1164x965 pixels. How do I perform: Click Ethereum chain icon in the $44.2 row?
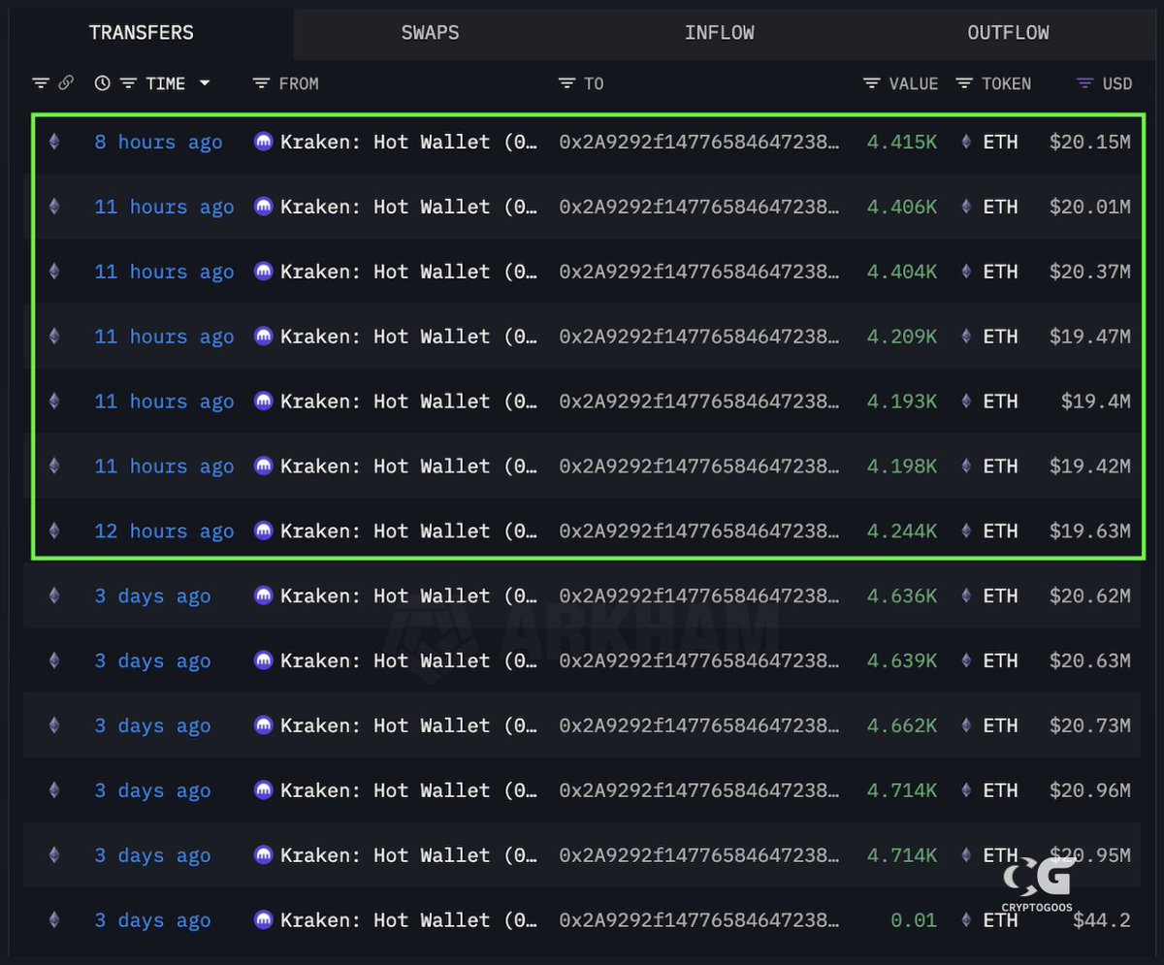click(54, 920)
